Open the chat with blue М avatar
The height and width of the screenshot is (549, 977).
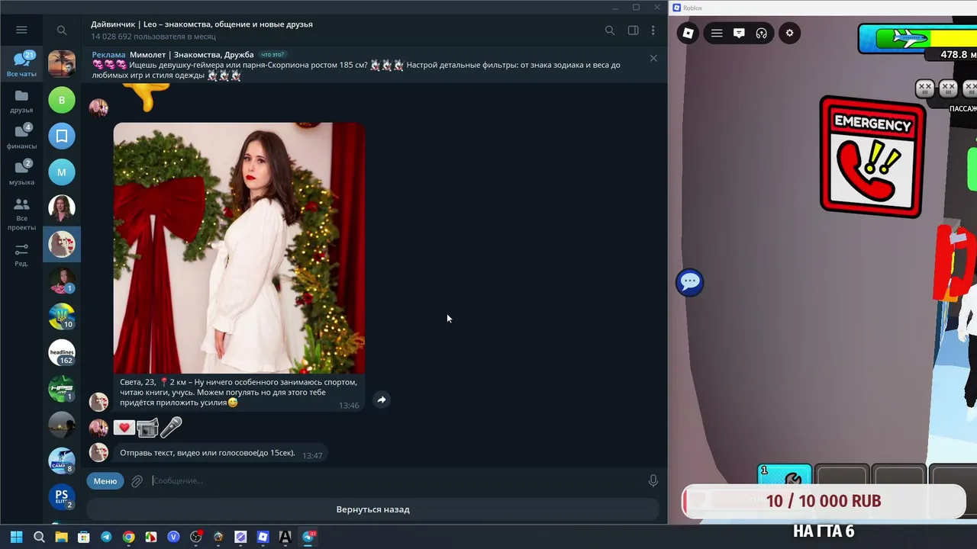tap(62, 172)
